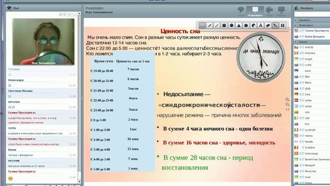This screenshot has height=186, width=330.
Task: Click the presenter webcam video
Action: point(43,41)
